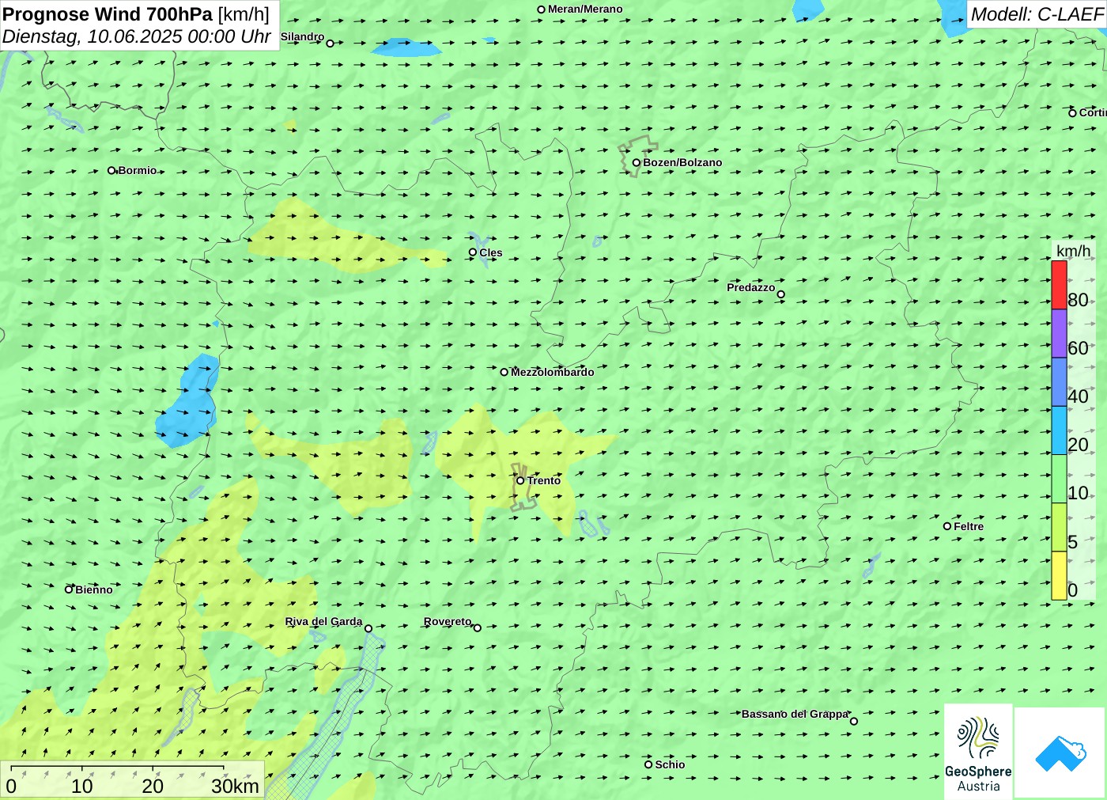Image resolution: width=1107 pixels, height=800 pixels.
Task: Click the '30km' scale bar label
Action: [x=235, y=786]
